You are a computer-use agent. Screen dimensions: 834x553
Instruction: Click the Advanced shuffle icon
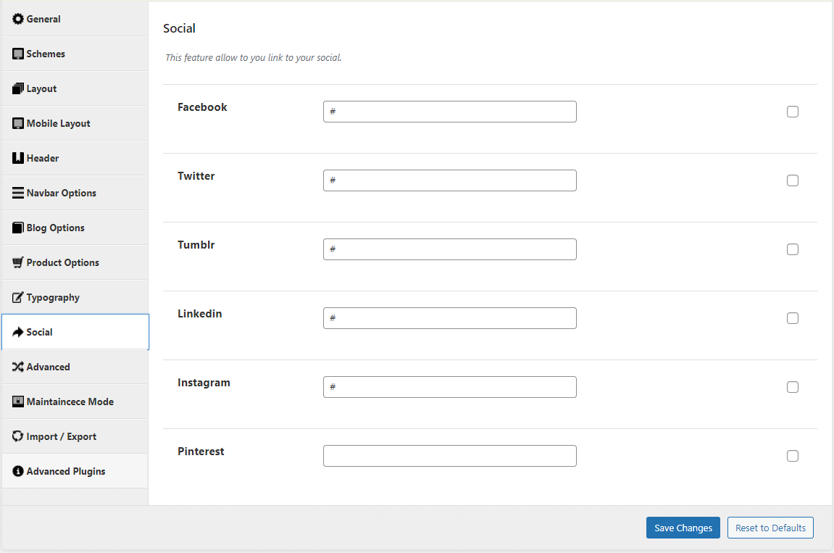(x=18, y=367)
